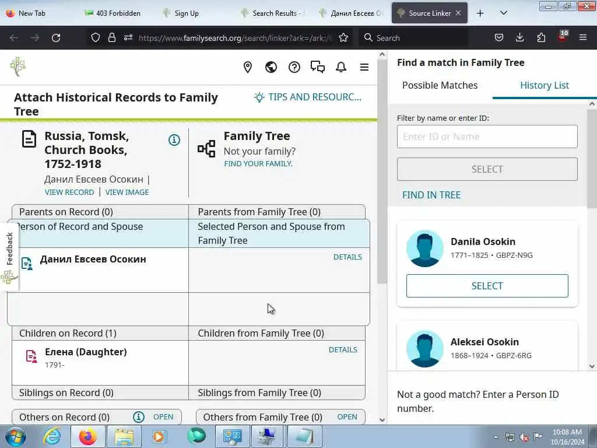Switch to History List tab
The height and width of the screenshot is (448, 597).
pyautogui.click(x=545, y=85)
